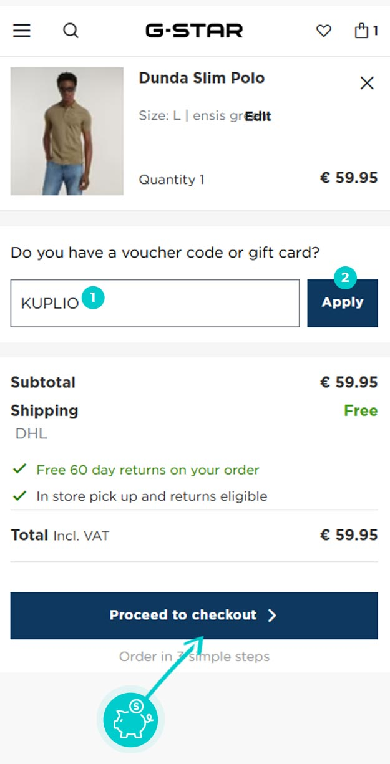Click the Free 60 day returns text

[147, 470]
